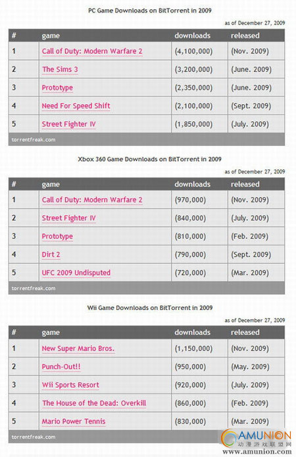296x457 pixels.
Task: Click released column header in Wii table
Action: click(x=245, y=332)
